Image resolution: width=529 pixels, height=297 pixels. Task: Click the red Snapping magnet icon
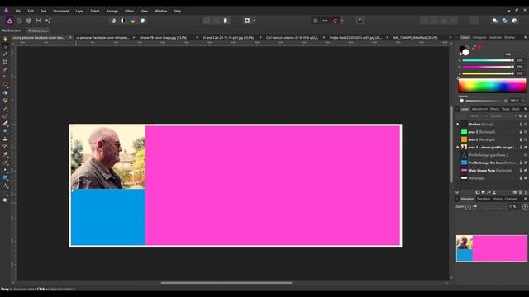(x=335, y=21)
